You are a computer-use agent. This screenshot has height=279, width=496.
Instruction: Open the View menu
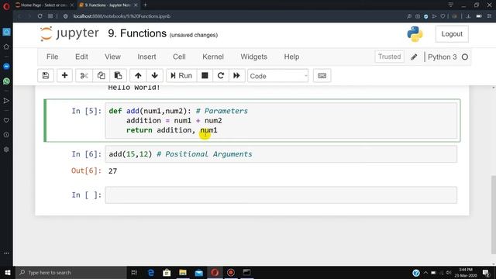112,57
